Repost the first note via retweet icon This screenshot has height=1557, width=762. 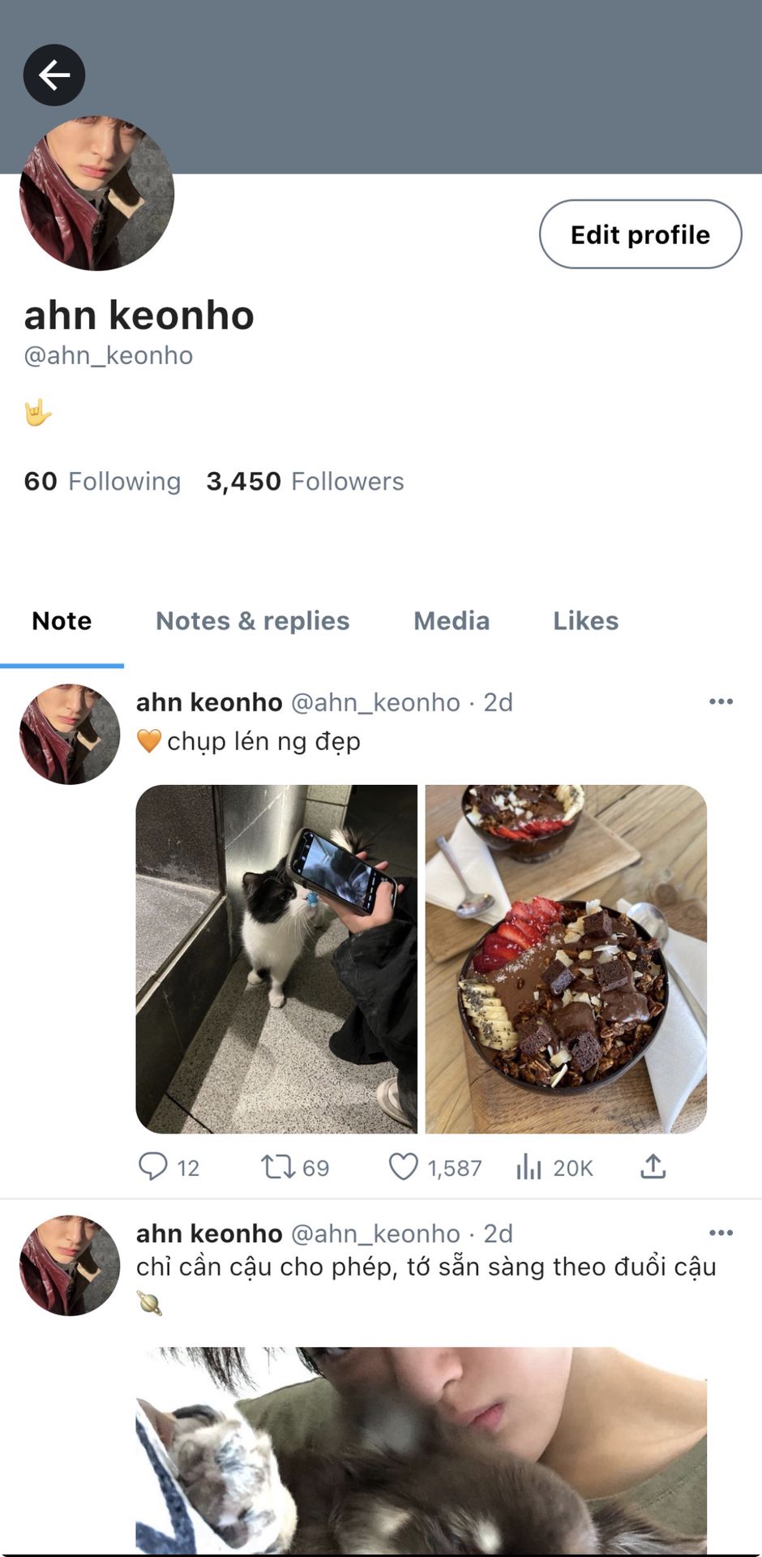(x=277, y=1167)
